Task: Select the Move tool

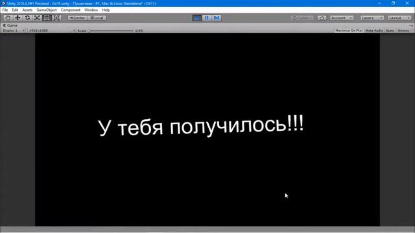Action: [18, 17]
